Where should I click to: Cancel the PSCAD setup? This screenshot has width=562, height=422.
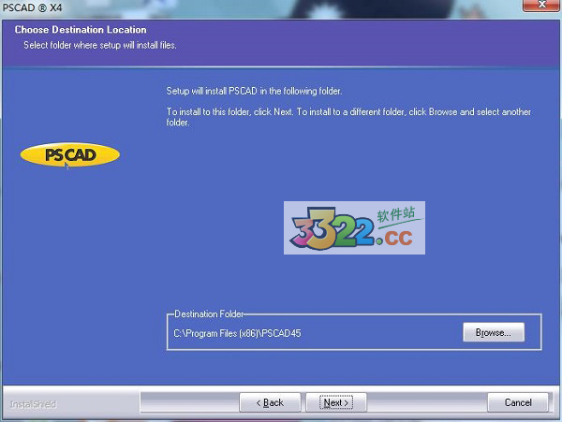point(518,402)
